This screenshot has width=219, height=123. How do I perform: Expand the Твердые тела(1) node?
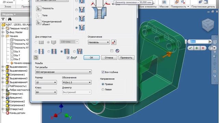[x=3, y=28]
